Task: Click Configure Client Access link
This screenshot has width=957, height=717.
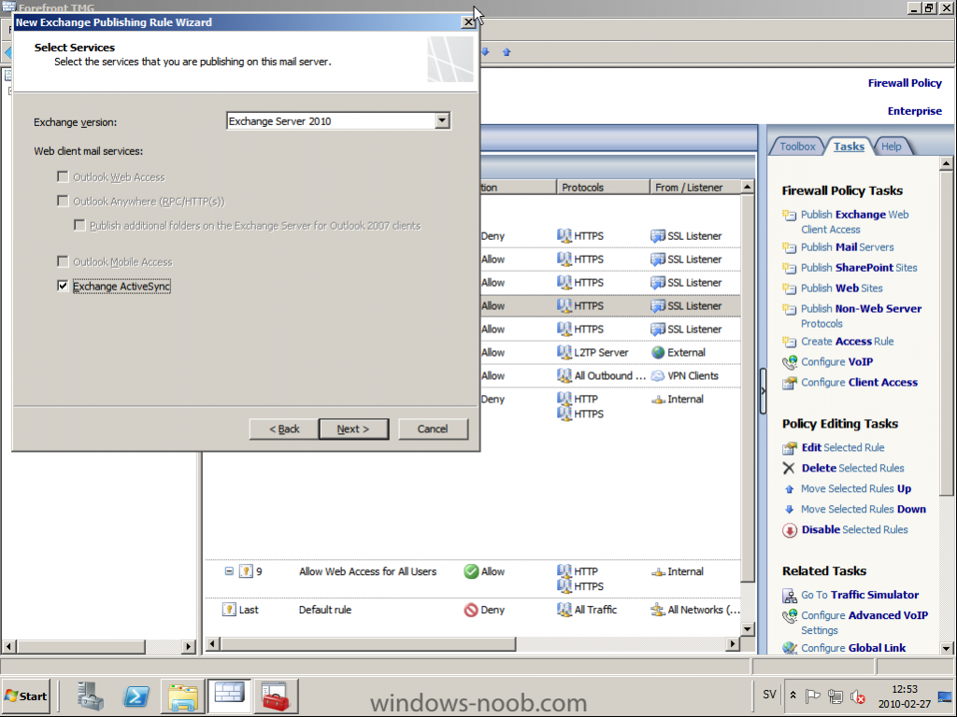Action: [x=860, y=382]
